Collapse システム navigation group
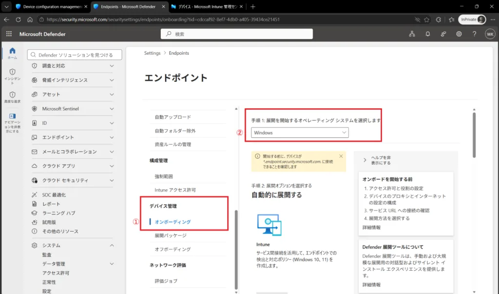This screenshot has height=294, width=499. (x=112, y=245)
